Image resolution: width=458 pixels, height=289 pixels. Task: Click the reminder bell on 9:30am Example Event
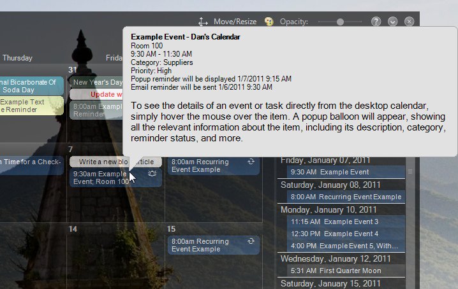coord(152,174)
